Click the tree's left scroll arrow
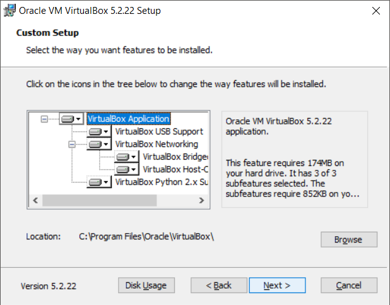Viewport: 390px width, 305px height. [35, 200]
